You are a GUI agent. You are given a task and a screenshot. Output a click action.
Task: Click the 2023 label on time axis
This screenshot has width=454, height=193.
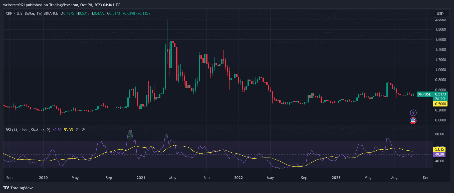pyautogui.click(x=336, y=178)
